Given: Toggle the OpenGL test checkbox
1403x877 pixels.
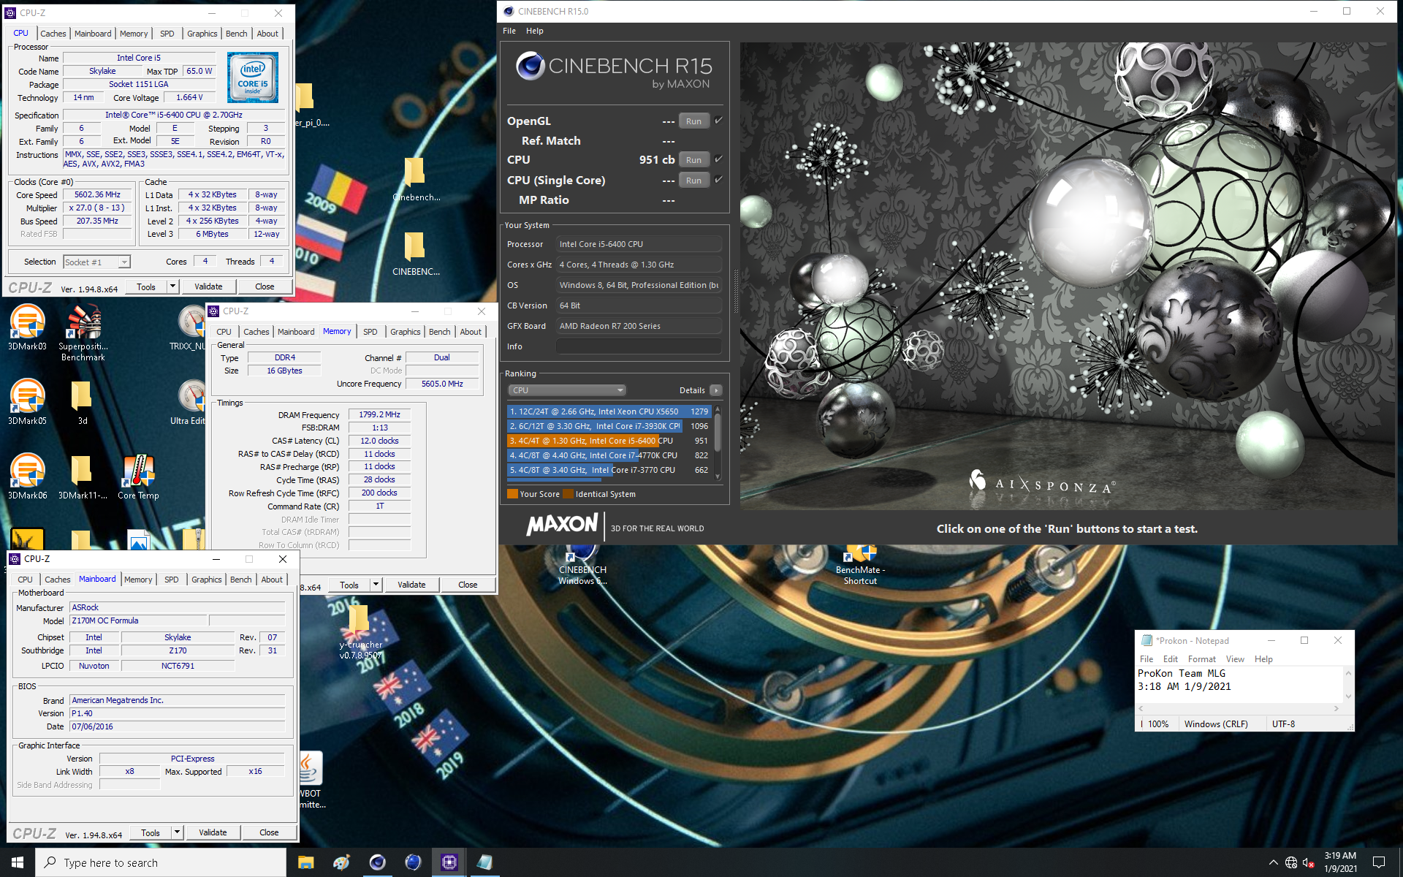Looking at the screenshot, I should pos(718,121).
